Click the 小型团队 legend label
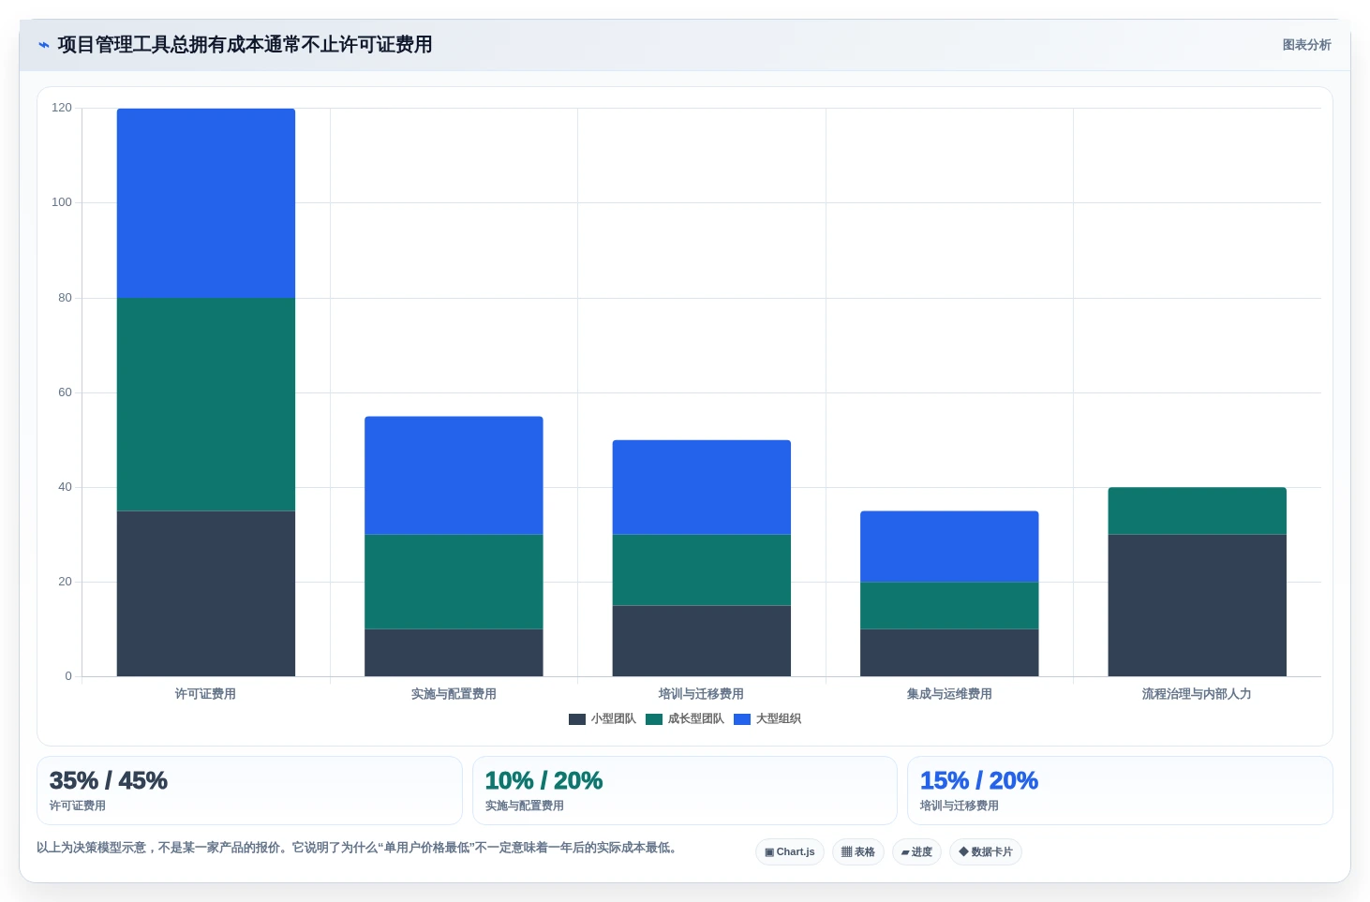The height and width of the screenshot is (902, 1370). point(613,719)
